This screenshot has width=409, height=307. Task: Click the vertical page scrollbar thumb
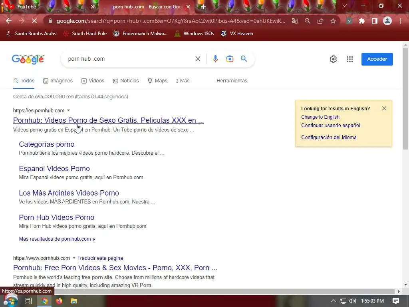click(x=405, y=99)
